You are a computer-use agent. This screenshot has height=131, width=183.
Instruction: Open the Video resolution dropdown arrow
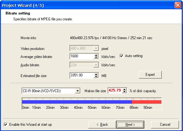pos(96,48)
